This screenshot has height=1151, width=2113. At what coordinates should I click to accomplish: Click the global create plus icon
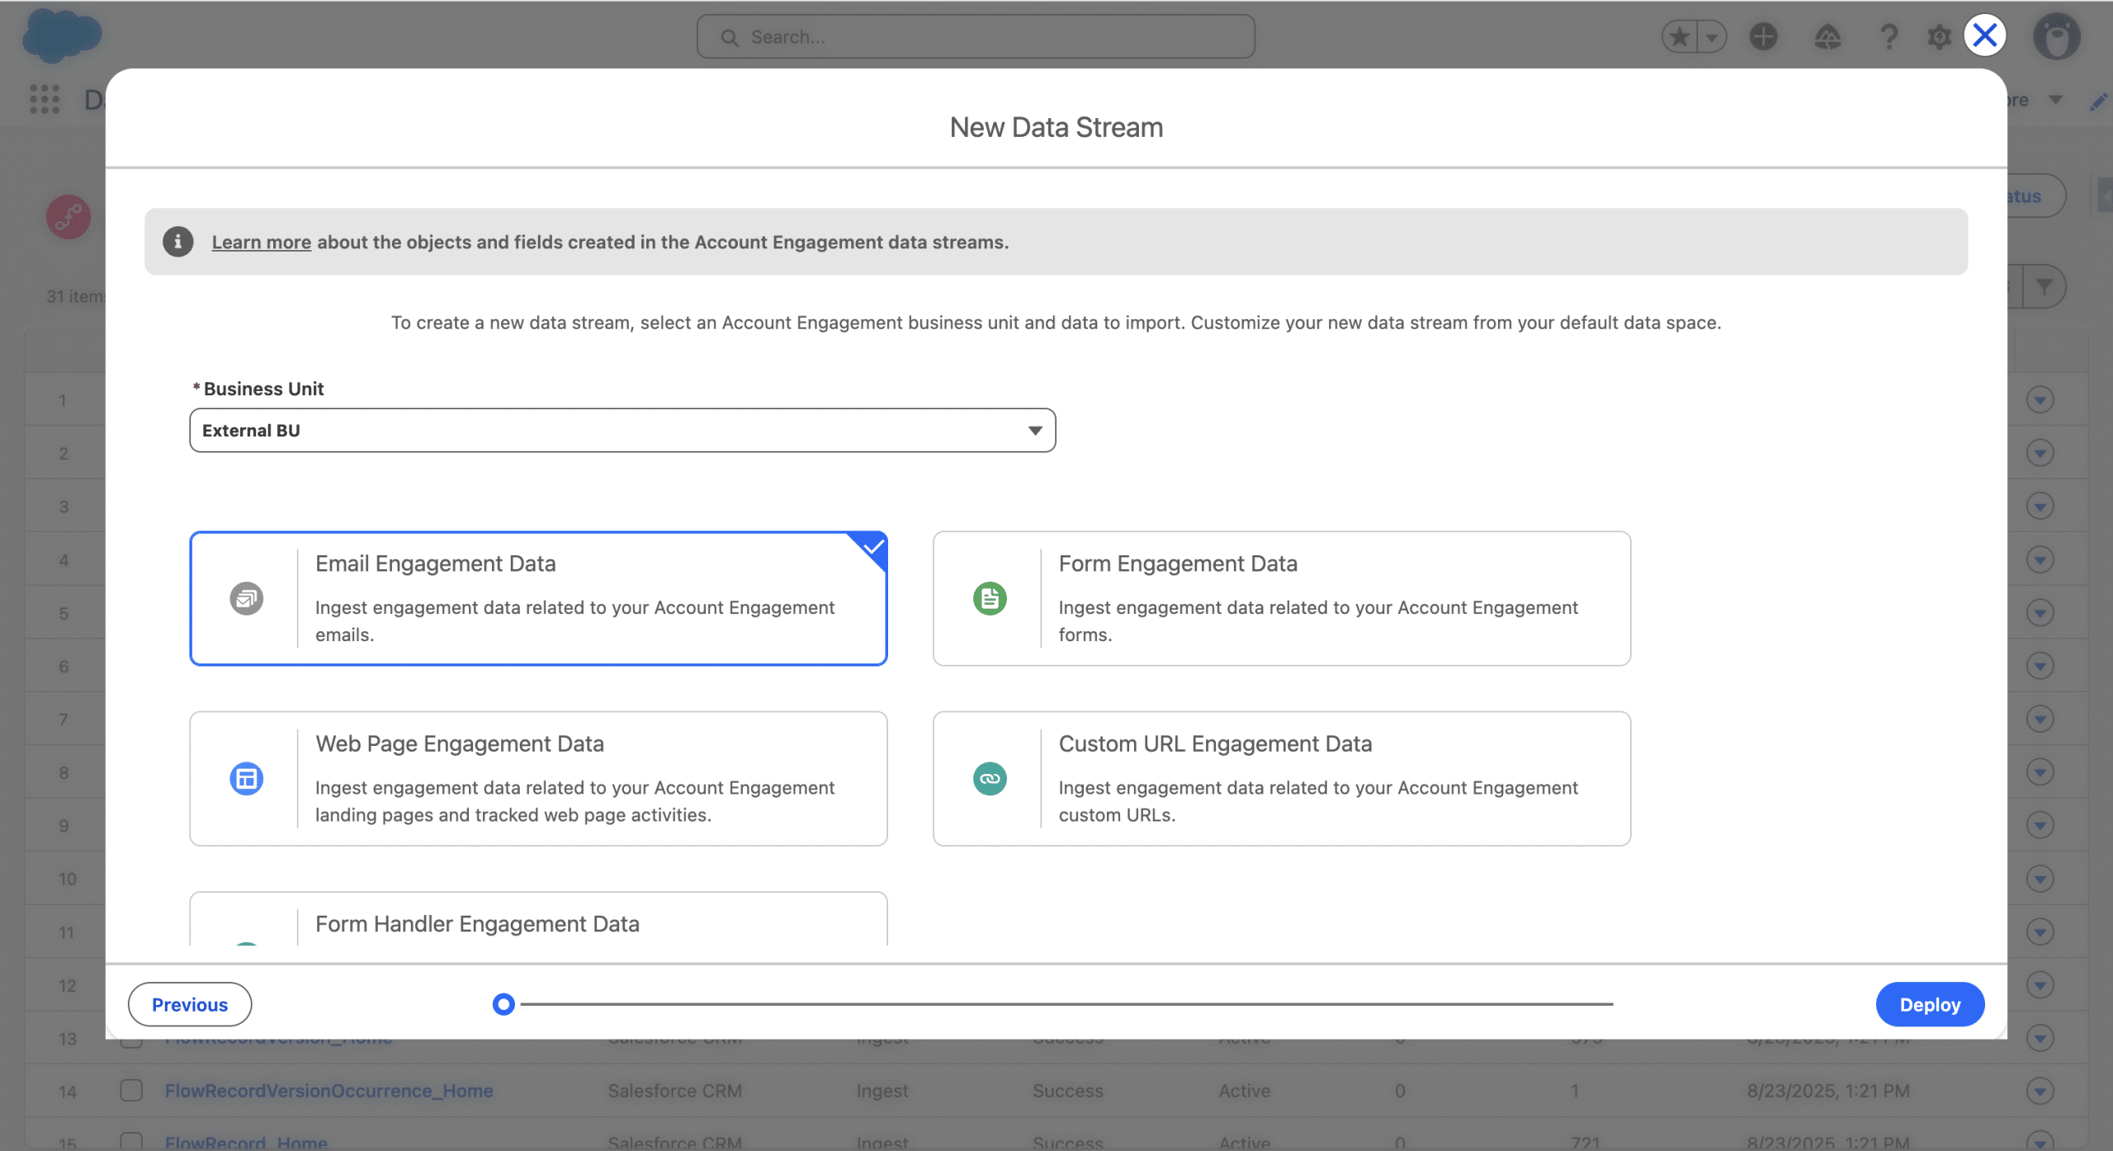(1763, 36)
